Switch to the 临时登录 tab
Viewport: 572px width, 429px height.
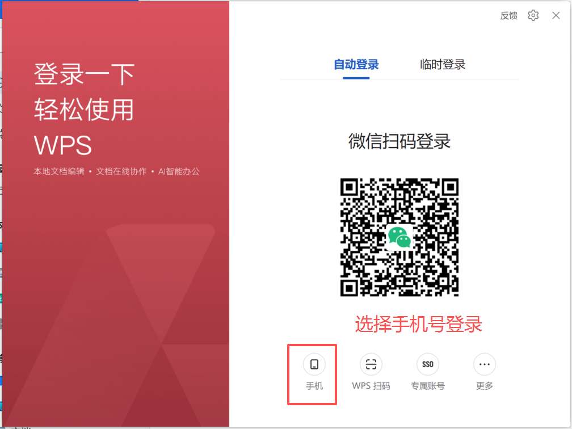pyautogui.click(x=443, y=65)
